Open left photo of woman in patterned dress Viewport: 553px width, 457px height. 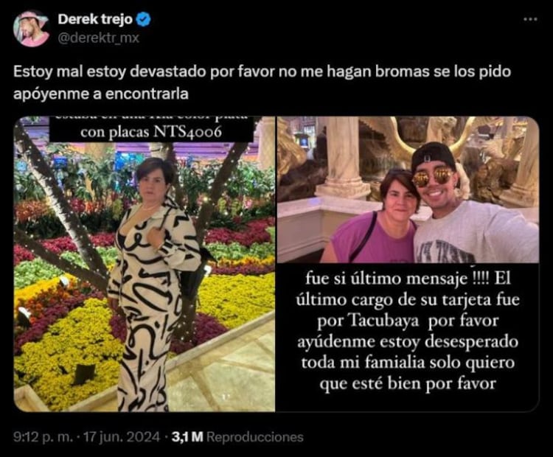tap(145, 264)
